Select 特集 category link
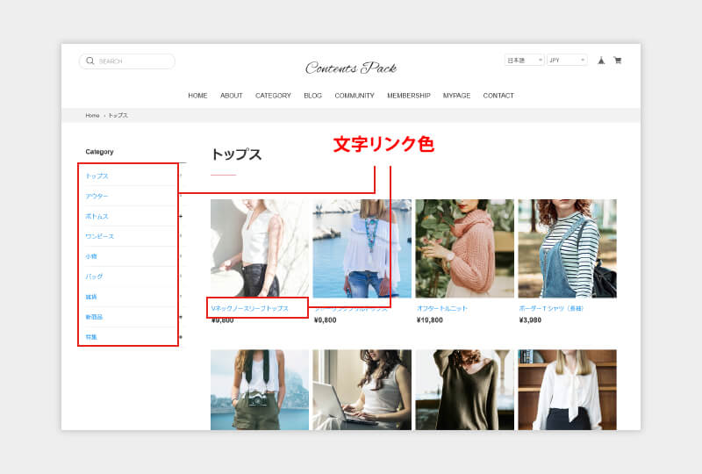 [91, 337]
